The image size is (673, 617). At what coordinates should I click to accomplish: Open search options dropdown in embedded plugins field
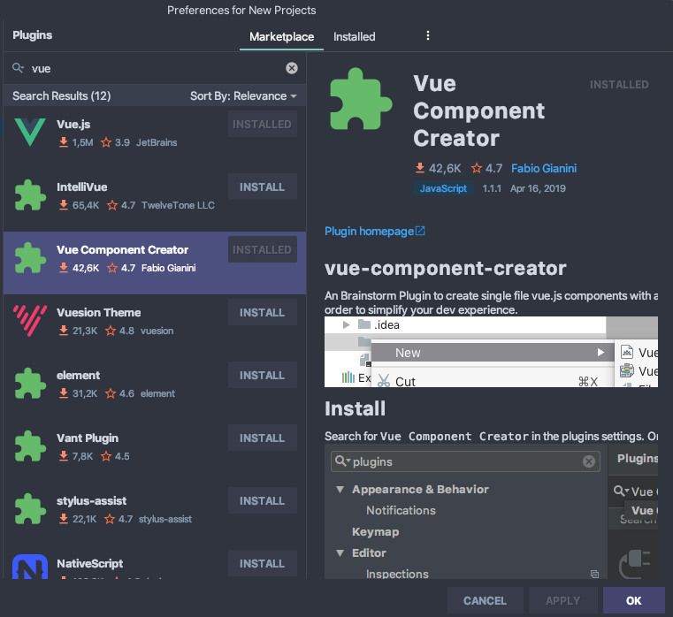(343, 461)
